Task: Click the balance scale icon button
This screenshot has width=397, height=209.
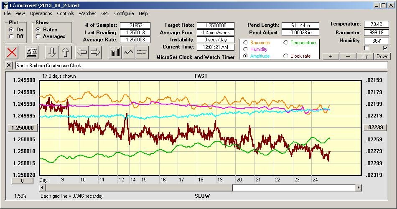Action: point(31,52)
